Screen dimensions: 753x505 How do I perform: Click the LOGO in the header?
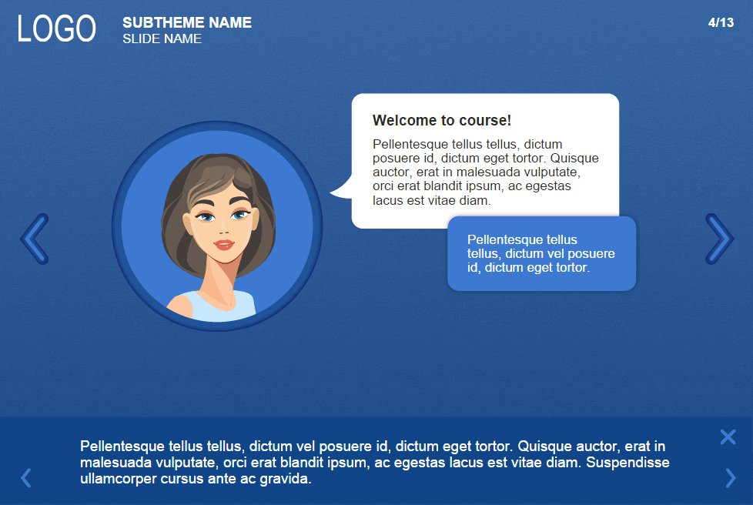[x=57, y=28]
